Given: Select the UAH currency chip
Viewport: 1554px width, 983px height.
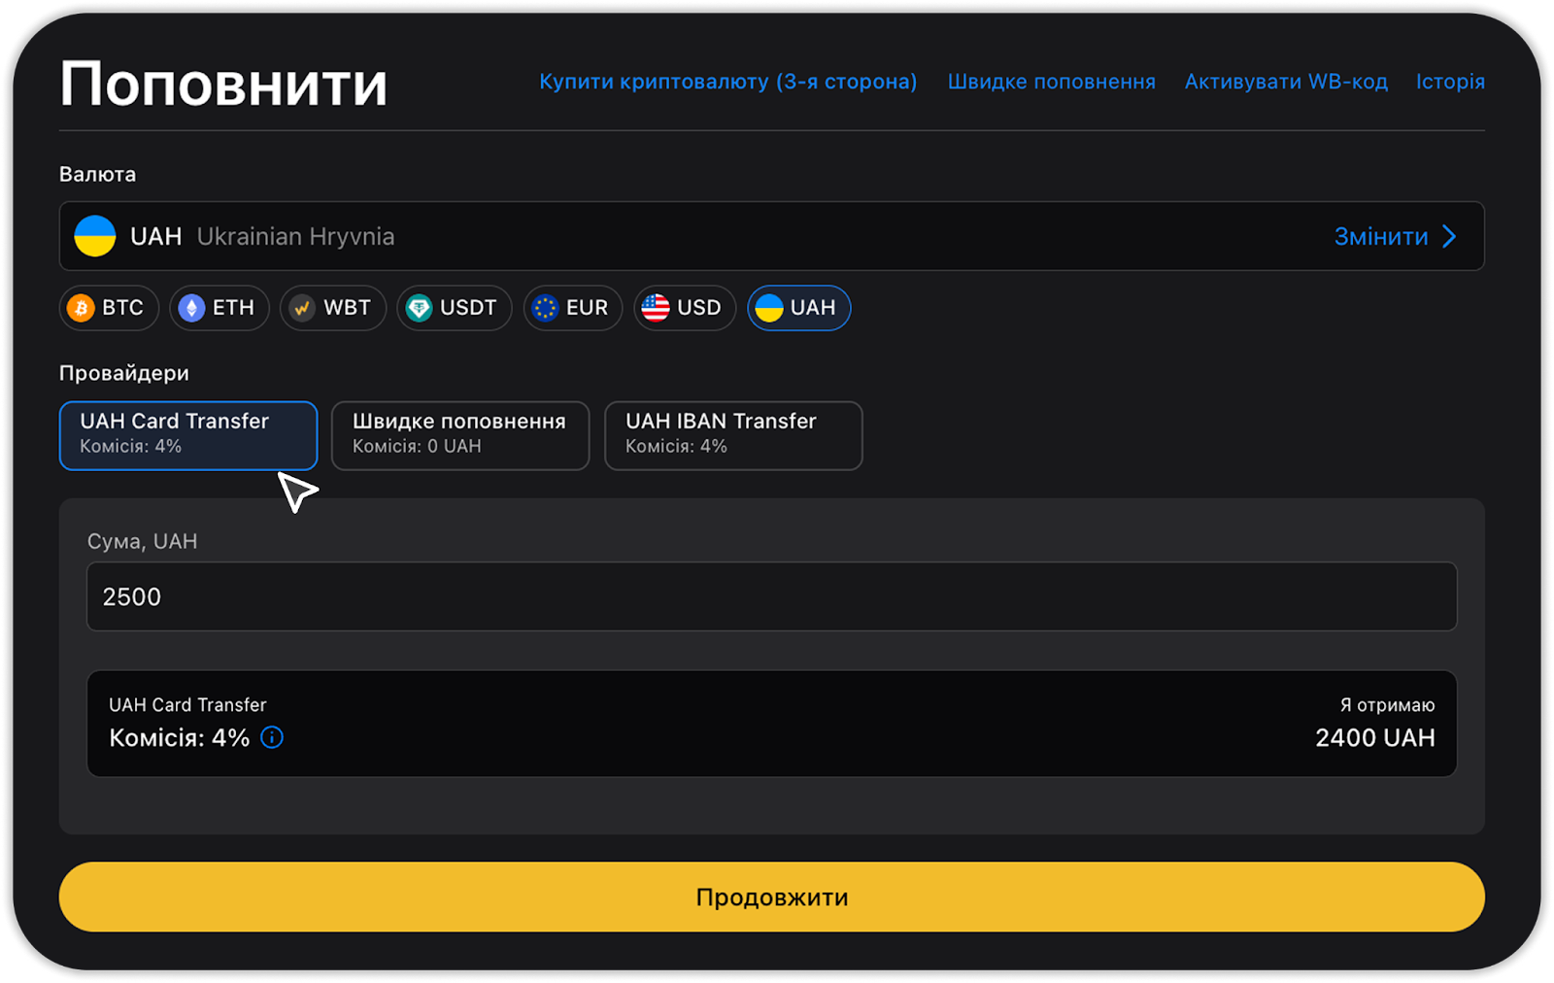Looking at the screenshot, I should click(x=798, y=308).
